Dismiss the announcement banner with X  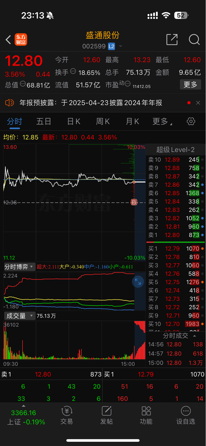click(198, 103)
